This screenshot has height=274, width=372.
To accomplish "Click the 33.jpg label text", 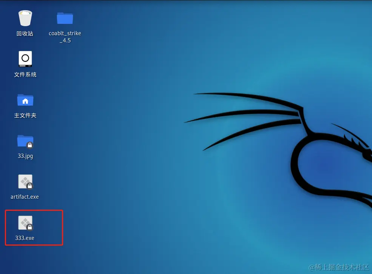I will 25,156.
